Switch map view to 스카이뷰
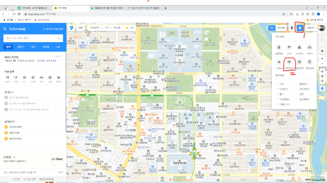This screenshot has height=183, width=327. (x=281, y=28)
